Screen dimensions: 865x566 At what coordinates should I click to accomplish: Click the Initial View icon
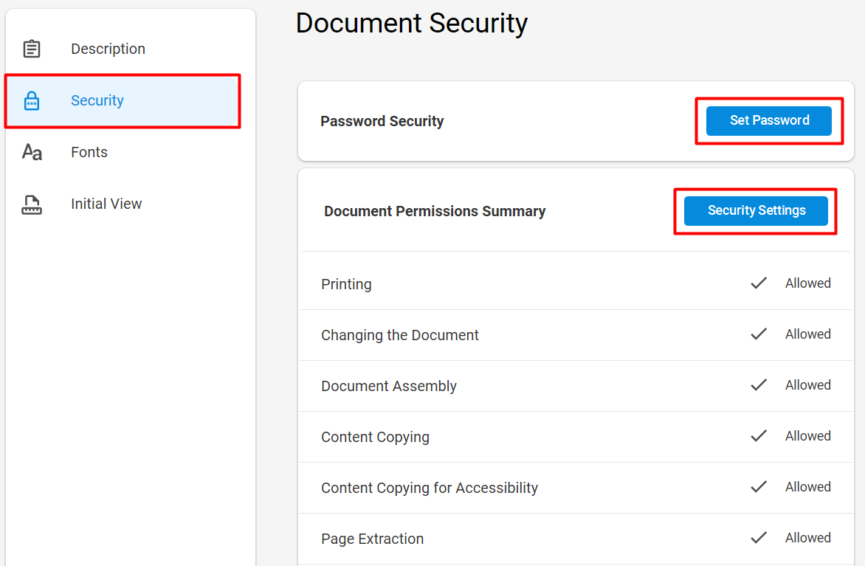pos(32,204)
